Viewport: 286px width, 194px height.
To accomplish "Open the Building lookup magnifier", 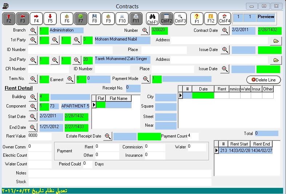I will [33, 97].
